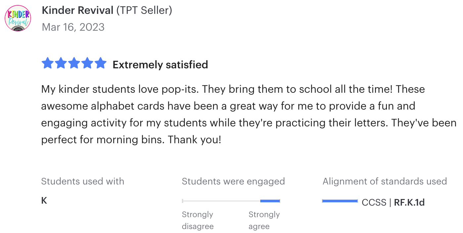The image size is (463, 233).
Task: Click the gray portion of engagement bar
Action: point(221,201)
